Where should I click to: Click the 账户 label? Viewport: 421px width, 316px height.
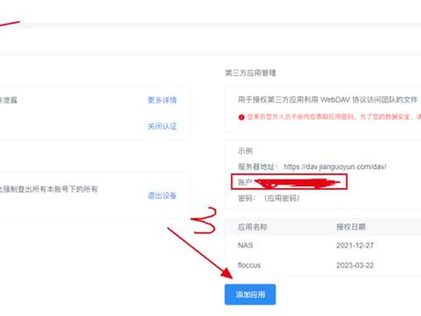tap(245, 182)
